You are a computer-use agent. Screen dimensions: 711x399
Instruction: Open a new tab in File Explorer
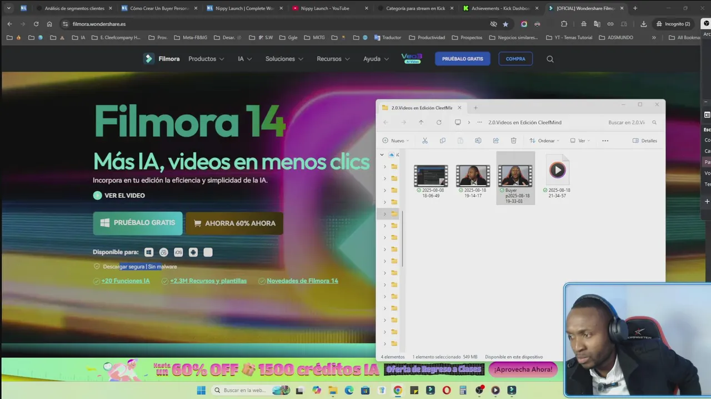pyautogui.click(x=475, y=108)
